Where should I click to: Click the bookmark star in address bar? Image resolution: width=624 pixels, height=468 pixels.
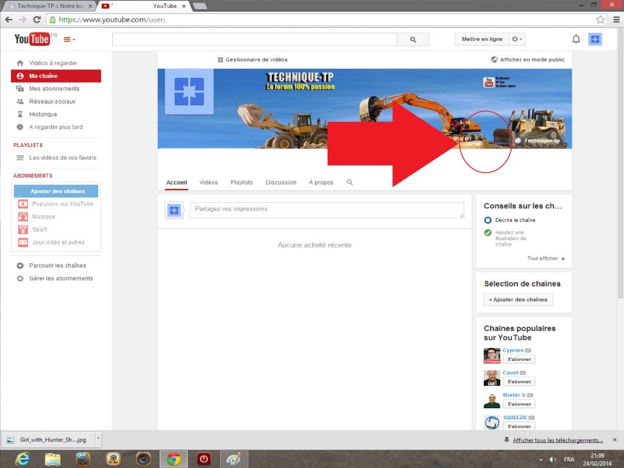pyautogui.click(x=600, y=19)
